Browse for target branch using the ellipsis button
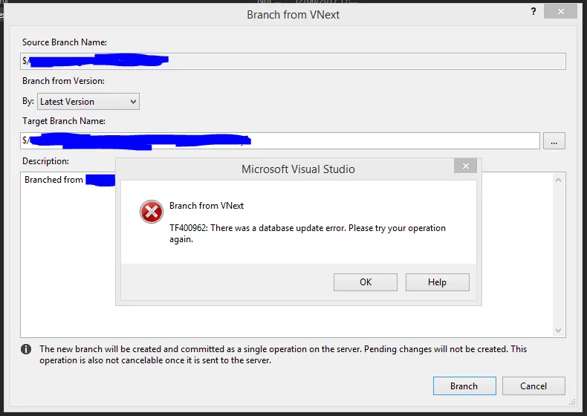This screenshot has width=587, height=416. tap(554, 140)
